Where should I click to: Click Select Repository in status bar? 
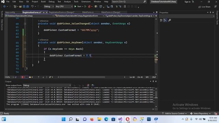pyautogui.click(x=200, y=113)
